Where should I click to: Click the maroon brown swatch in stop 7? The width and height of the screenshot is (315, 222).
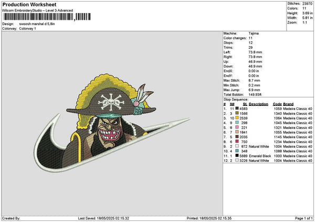(x=237, y=137)
